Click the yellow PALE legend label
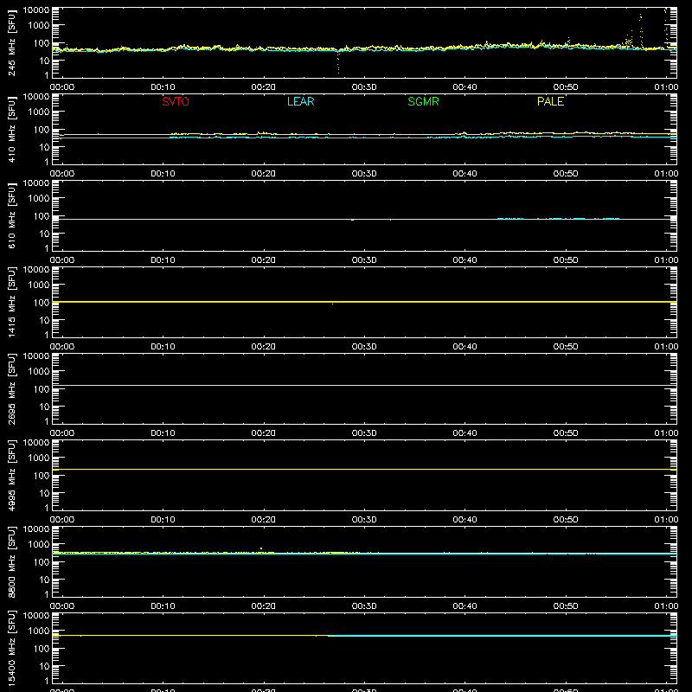 [x=550, y=101]
